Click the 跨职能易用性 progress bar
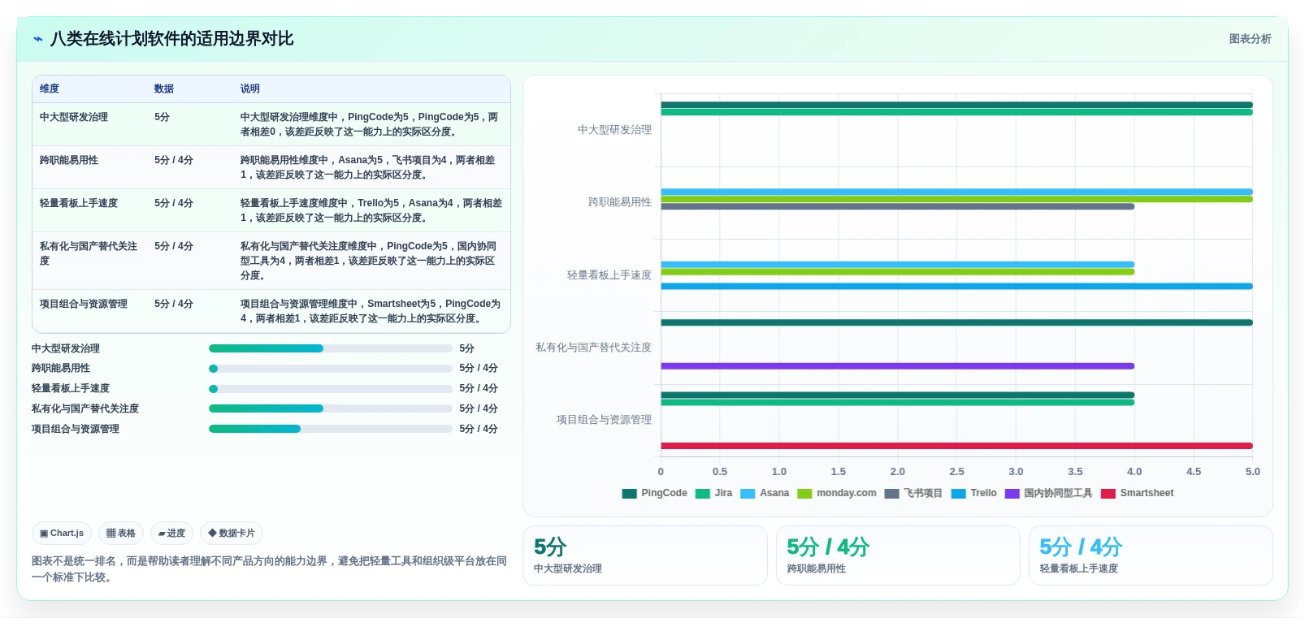The width and height of the screenshot is (1305, 618). pos(330,369)
